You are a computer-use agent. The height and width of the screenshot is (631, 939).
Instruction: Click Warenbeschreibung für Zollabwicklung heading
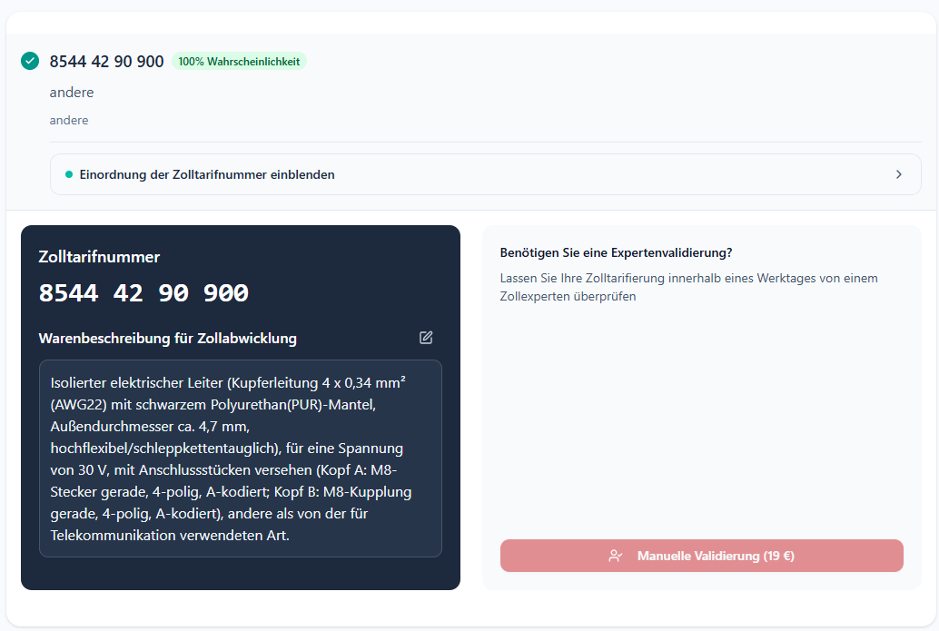pos(168,339)
